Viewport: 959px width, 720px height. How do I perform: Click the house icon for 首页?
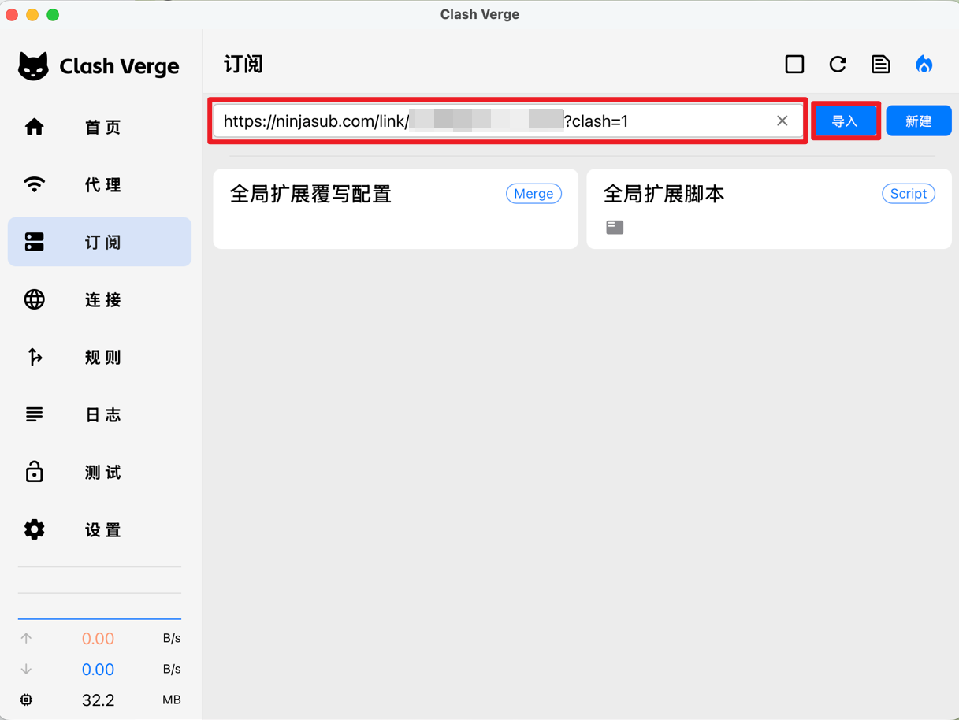point(34,127)
